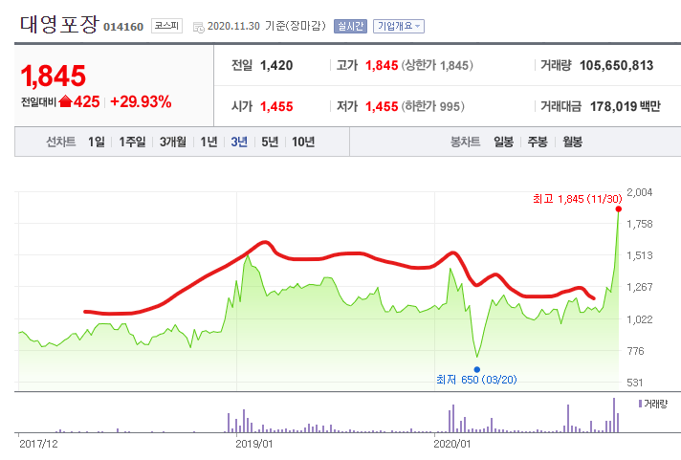This screenshot has height=460, width=681.
Task: Switch to 일봉 candlestick chart
Action: (x=503, y=142)
